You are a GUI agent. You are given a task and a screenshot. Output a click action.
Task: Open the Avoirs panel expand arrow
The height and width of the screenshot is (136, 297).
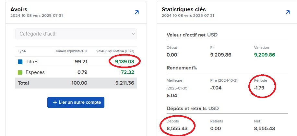137,13
